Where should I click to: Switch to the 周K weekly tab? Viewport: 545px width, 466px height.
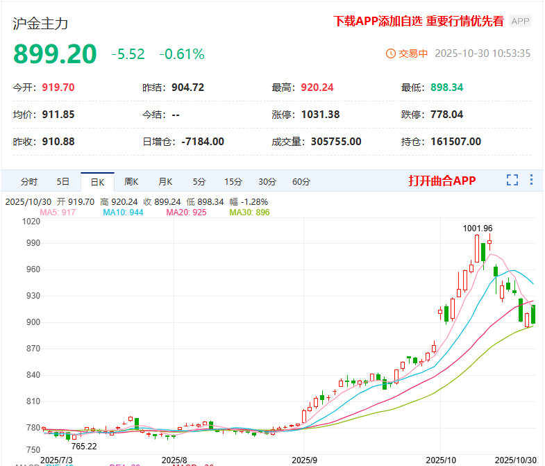point(131,182)
